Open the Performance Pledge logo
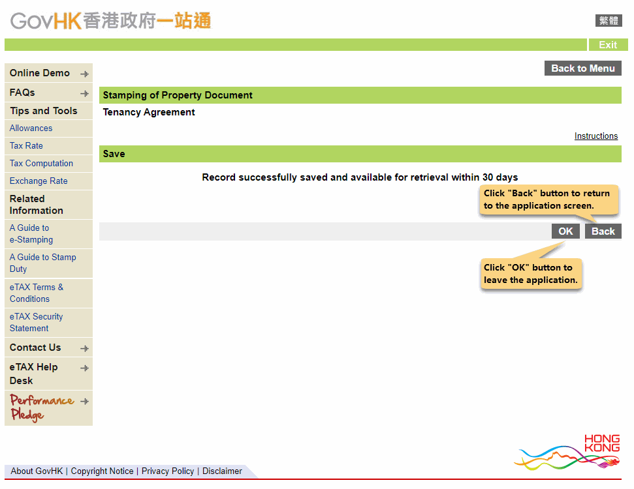 pos(42,407)
